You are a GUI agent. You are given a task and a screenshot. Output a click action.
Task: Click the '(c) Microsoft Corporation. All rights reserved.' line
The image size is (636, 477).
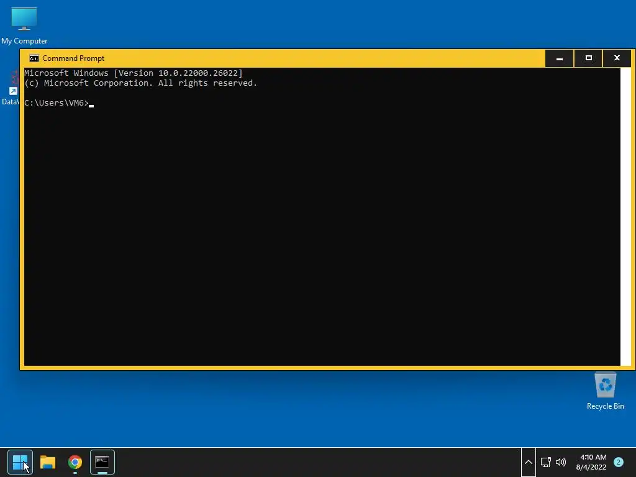[x=141, y=83]
